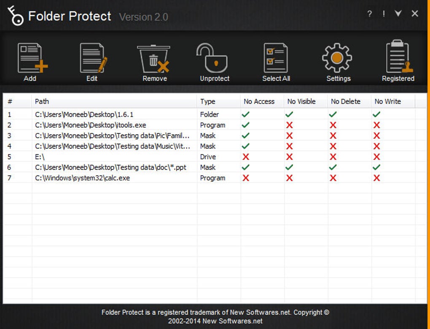
Task: Click Program type cell for calc.exe
Action: pyautogui.click(x=212, y=178)
